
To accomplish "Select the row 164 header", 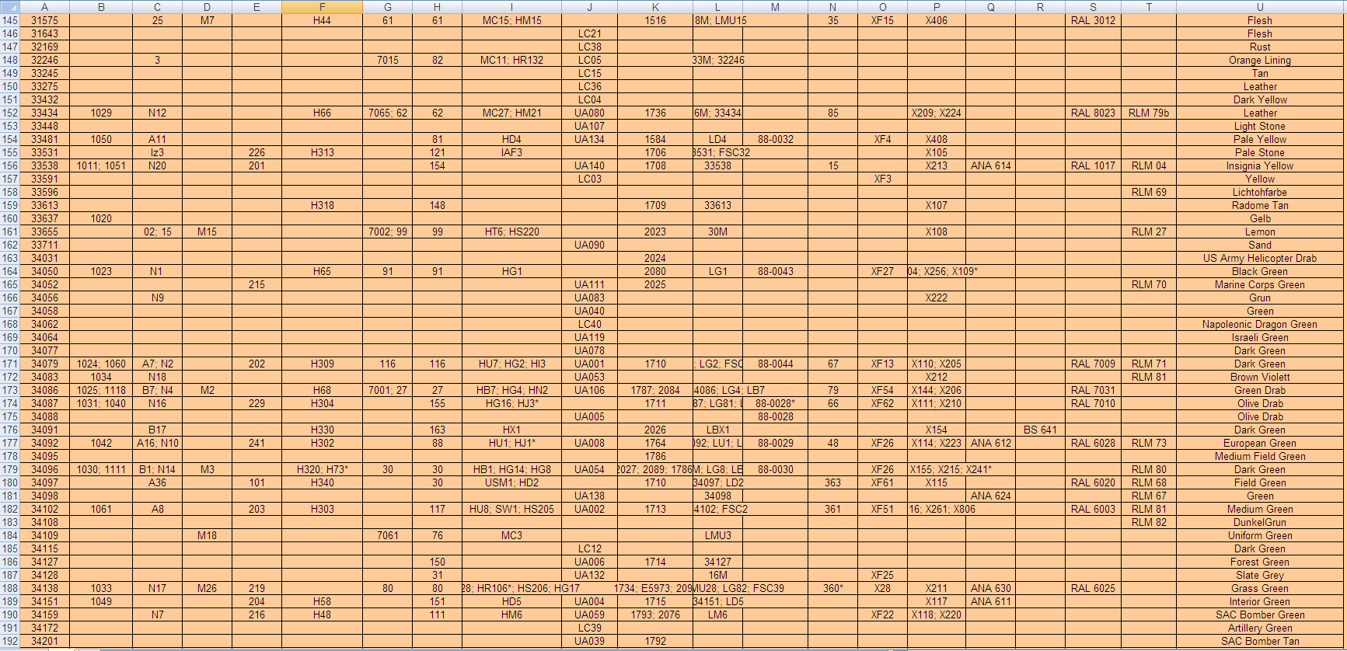I will pyautogui.click(x=10, y=271).
